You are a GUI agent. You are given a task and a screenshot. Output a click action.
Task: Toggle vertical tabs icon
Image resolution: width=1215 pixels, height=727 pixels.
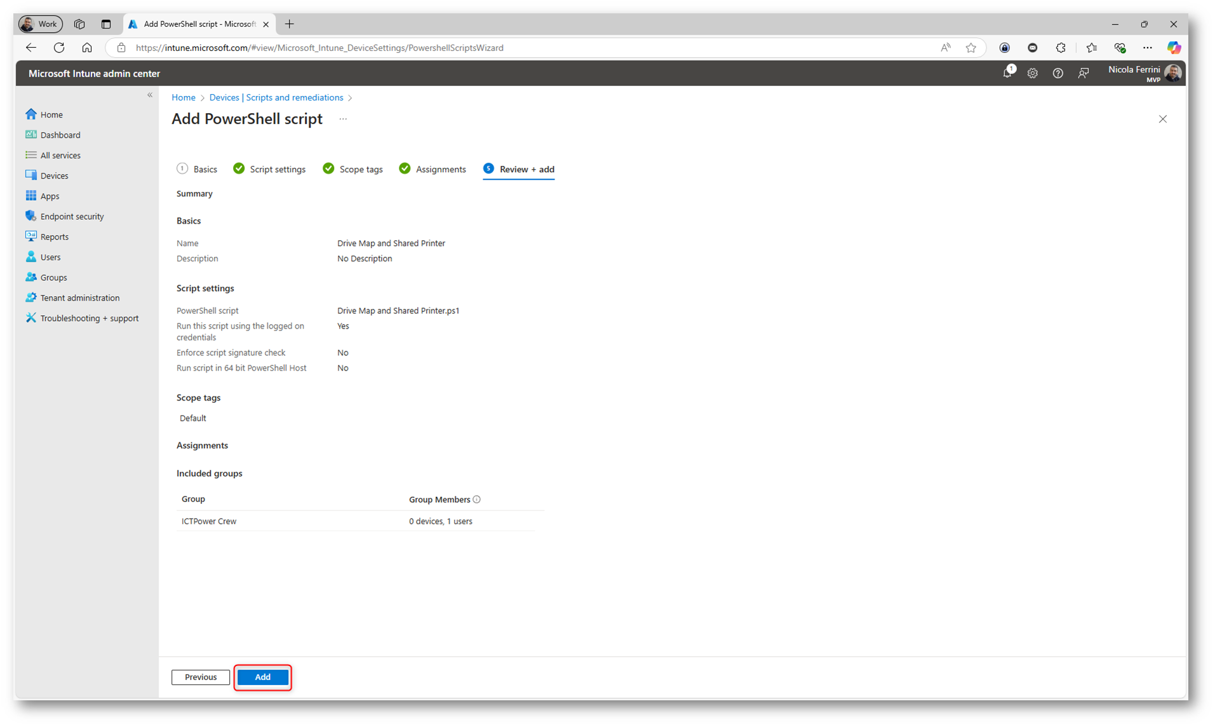click(106, 24)
